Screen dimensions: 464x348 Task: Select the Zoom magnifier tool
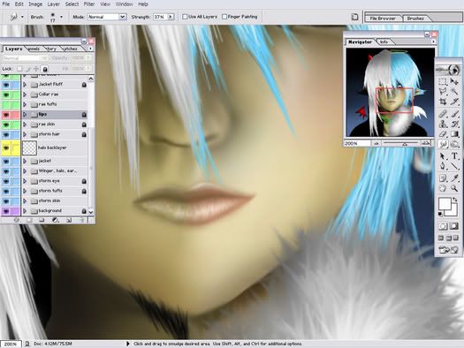coord(454,188)
